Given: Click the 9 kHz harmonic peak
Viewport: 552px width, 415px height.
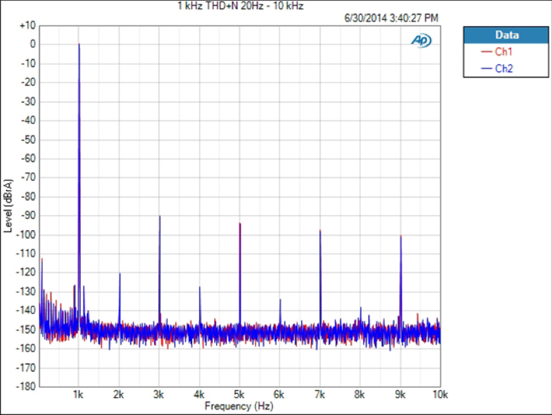Looking at the screenshot, I should (401, 237).
